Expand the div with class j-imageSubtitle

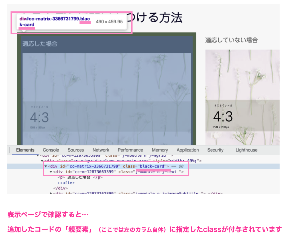(51, 193)
